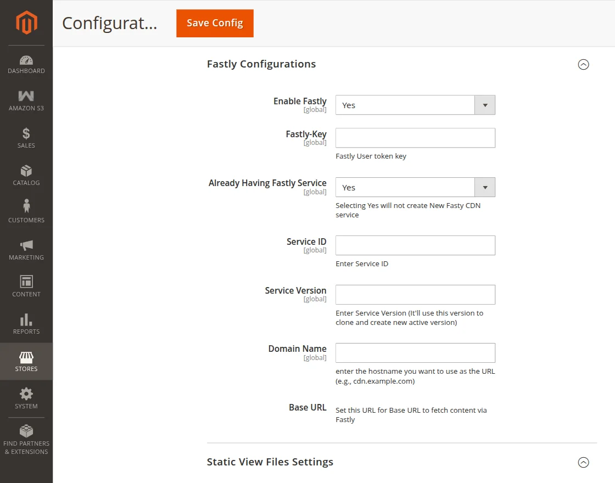The height and width of the screenshot is (483, 615).
Task: Collapse the Static View Files Settings section
Action: click(x=583, y=463)
